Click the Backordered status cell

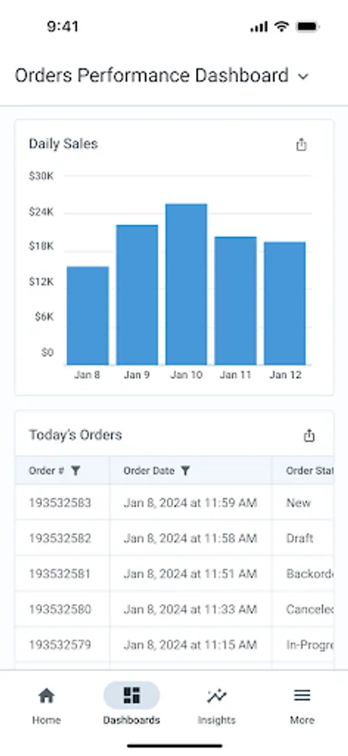pyautogui.click(x=304, y=574)
